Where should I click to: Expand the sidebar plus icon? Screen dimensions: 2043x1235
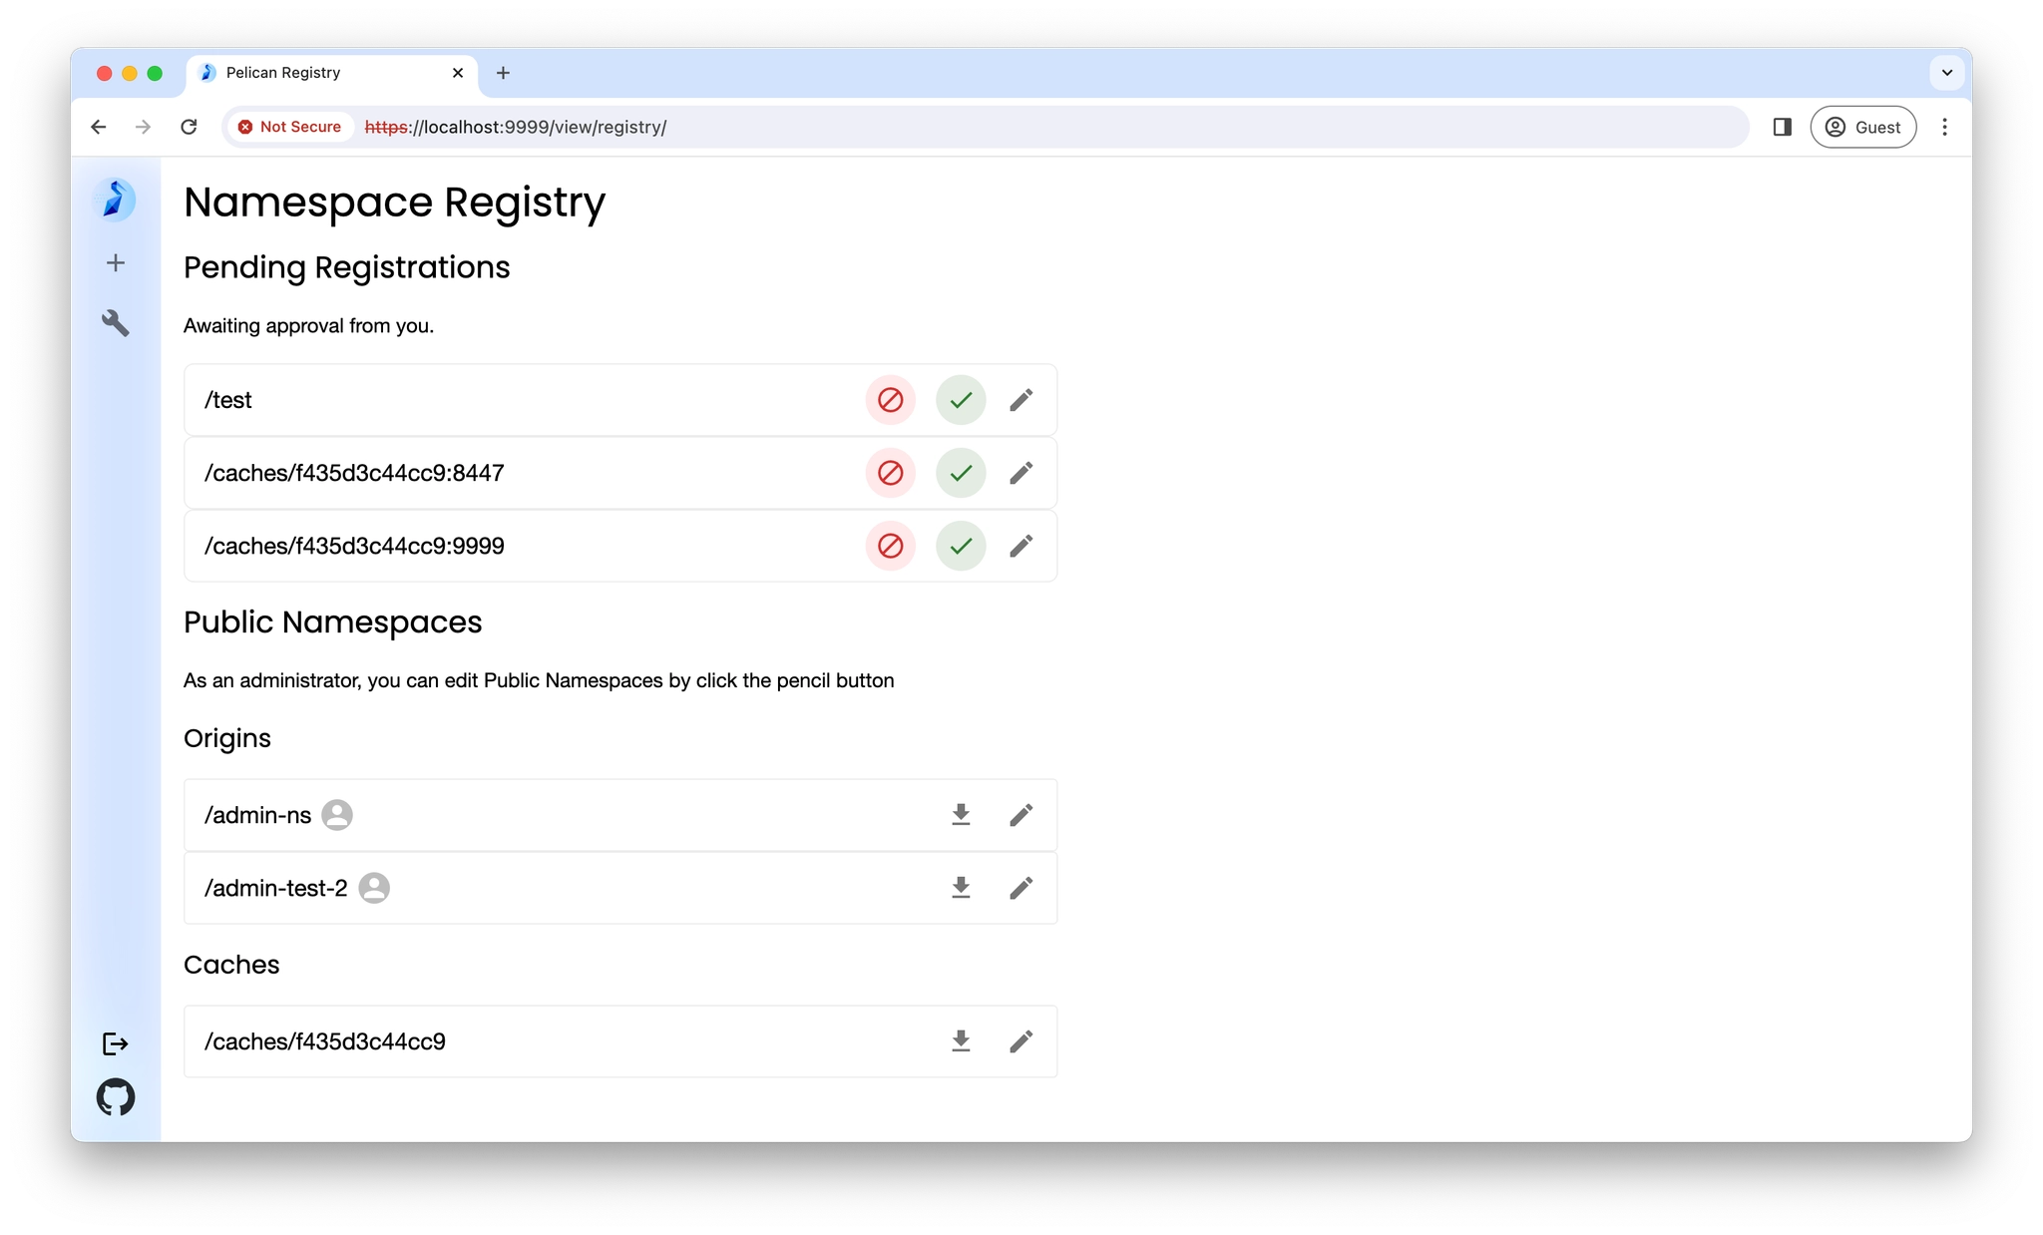tap(116, 262)
